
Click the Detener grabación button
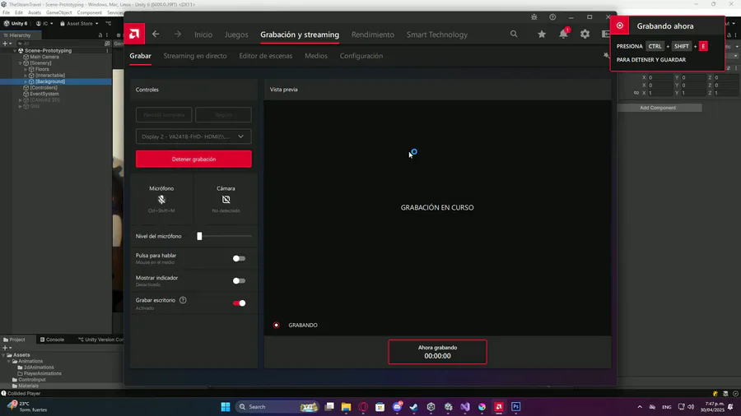point(193,159)
